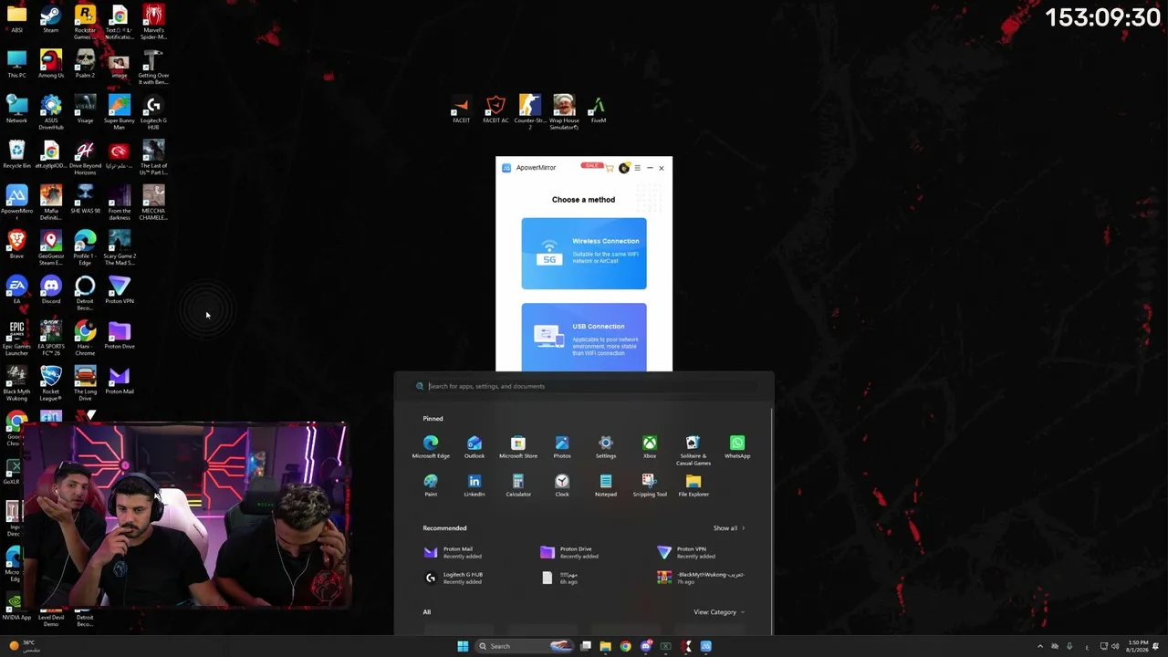Viewport: 1168px width, 657px height.
Task: Open the ApowerMirror shopping cart icon
Action: (x=610, y=168)
